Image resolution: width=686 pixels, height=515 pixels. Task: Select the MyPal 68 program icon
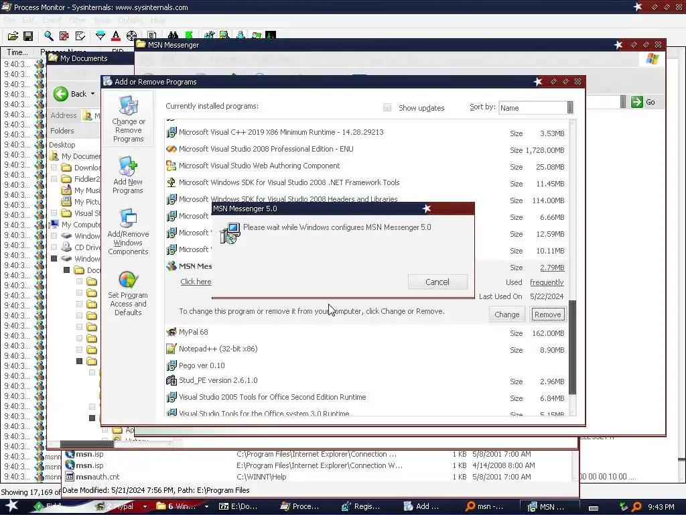click(171, 332)
